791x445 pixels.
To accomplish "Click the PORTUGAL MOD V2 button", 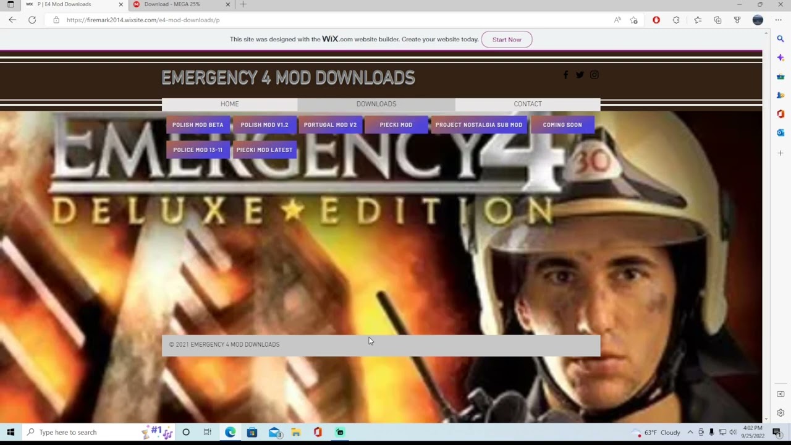I will click(x=330, y=125).
